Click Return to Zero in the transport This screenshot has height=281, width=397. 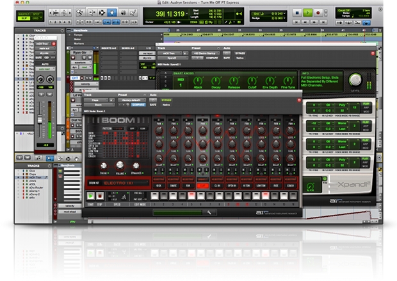click(296, 22)
